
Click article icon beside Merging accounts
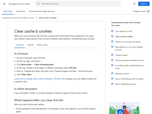pyautogui.click(x=112, y=73)
